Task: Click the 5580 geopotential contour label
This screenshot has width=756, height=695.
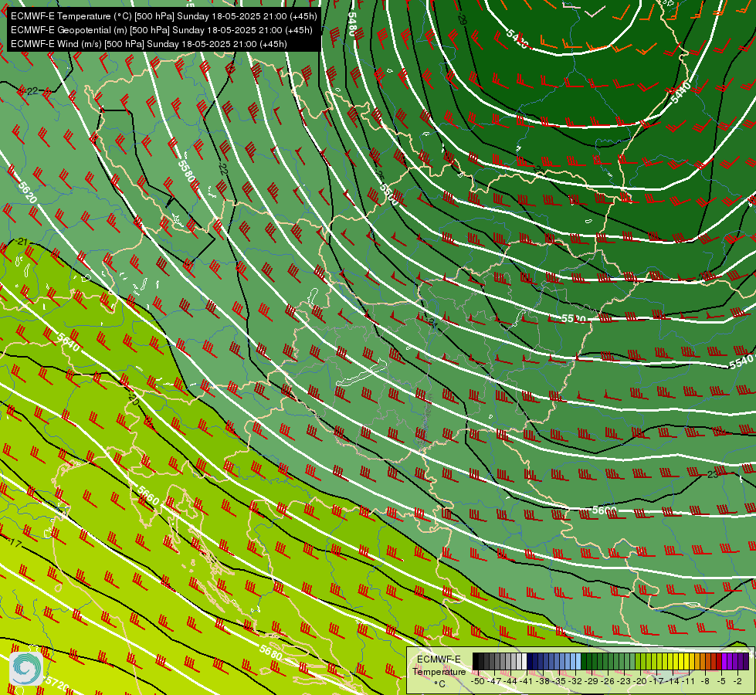Action: pyautogui.click(x=186, y=171)
